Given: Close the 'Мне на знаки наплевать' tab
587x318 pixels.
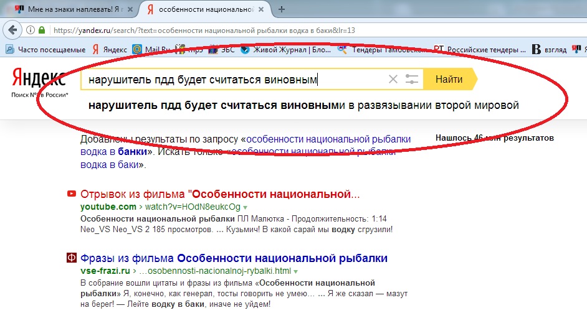Looking at the screenshot, I should click(x=130, y=10).
